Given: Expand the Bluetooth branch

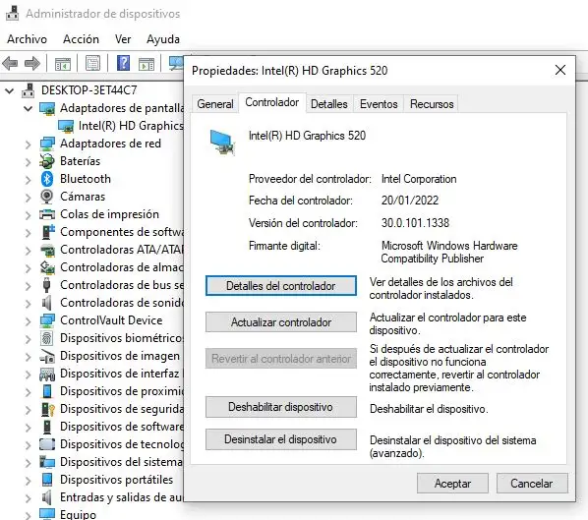Looking at the screenshot, I should coord(29,179).
